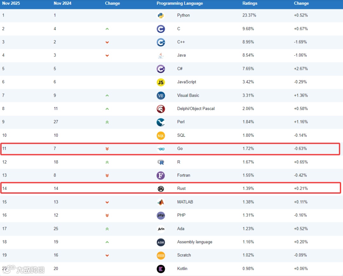The image size is (343, 276).
Task: Click the 1.39% rating for Rust
Action: coord(248,188)
